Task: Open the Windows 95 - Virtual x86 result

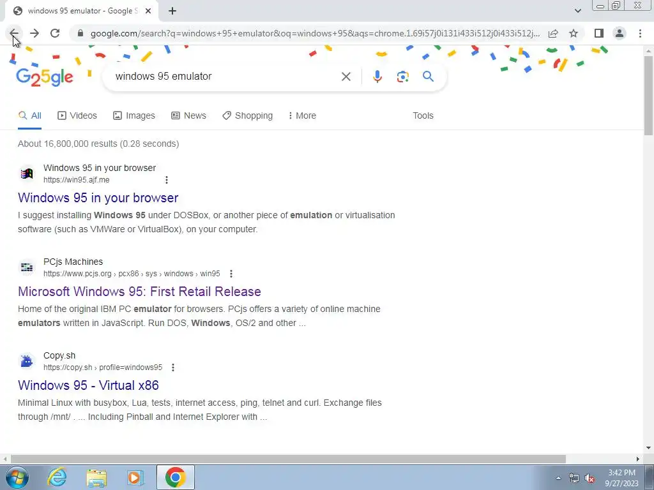Action: (88, 385)
